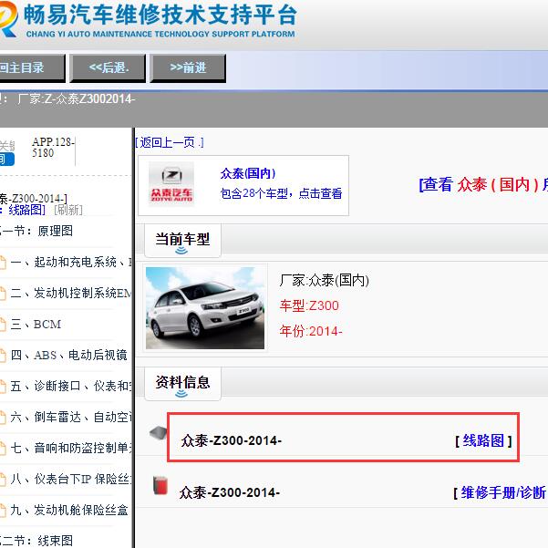Click document icon next to 七、音响和防盗

click(3, 448)
